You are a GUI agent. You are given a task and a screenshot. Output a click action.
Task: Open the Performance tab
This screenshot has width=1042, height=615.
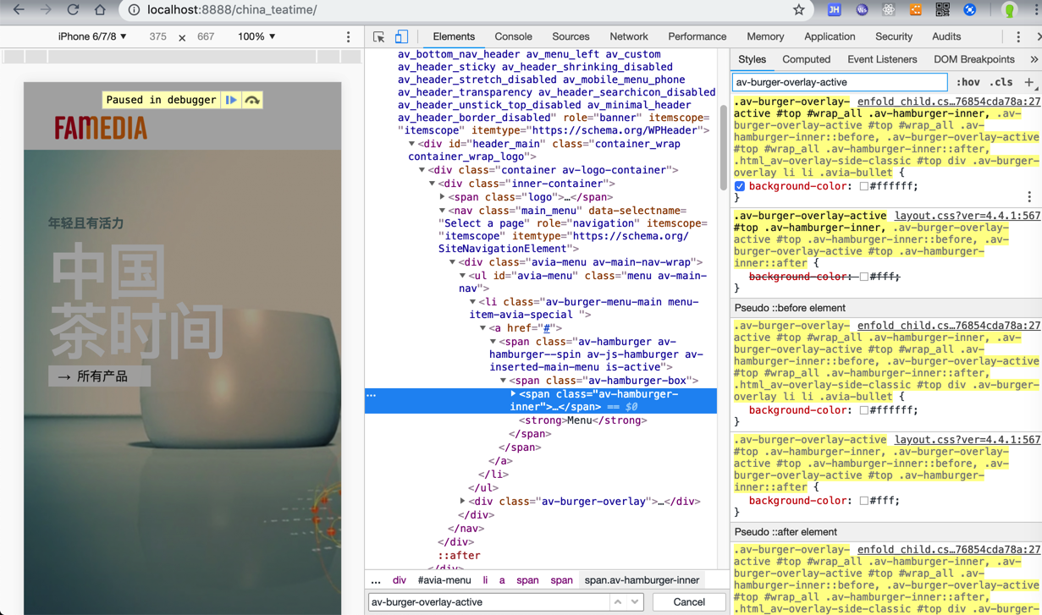tap(697, 37)
